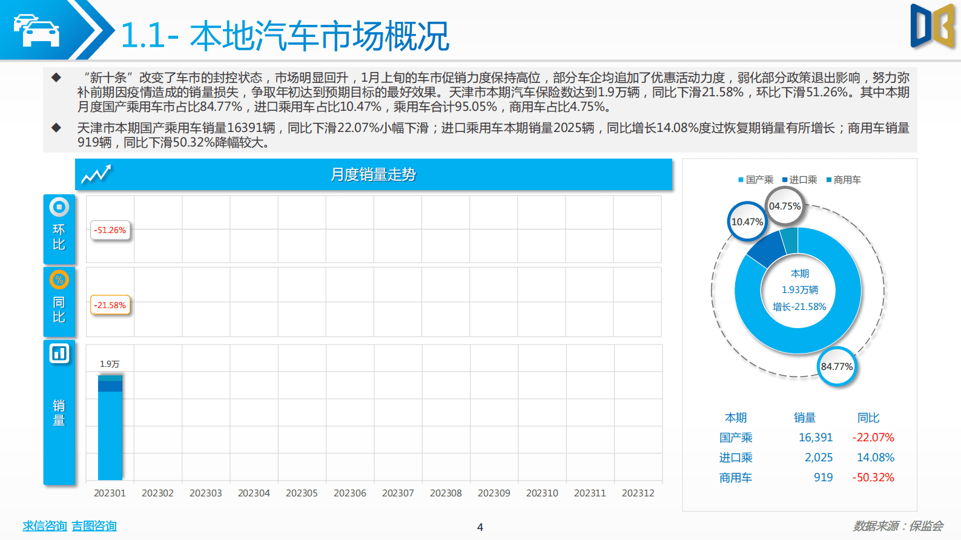Click the slide title 1.1- 本地汽车市场概况
961x540 pixels.
coord(285,36)
